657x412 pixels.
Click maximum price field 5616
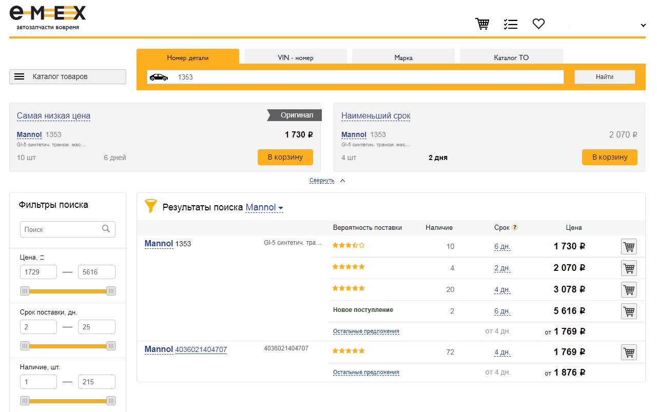[96, 272]
